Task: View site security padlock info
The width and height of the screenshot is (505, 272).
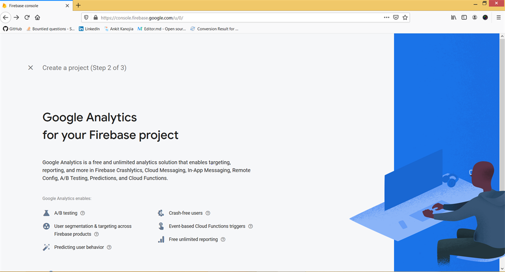Action: (95, 18)
